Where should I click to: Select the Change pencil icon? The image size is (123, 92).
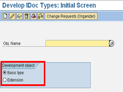tap(12, 16)
